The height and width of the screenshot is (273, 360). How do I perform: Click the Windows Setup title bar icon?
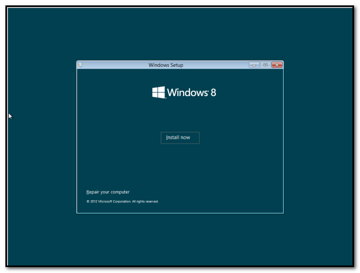pyautogui.click(x=80, y=65)
